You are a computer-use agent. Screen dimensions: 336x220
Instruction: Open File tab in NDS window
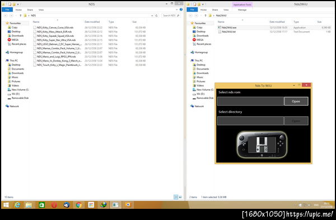point(7,10)
